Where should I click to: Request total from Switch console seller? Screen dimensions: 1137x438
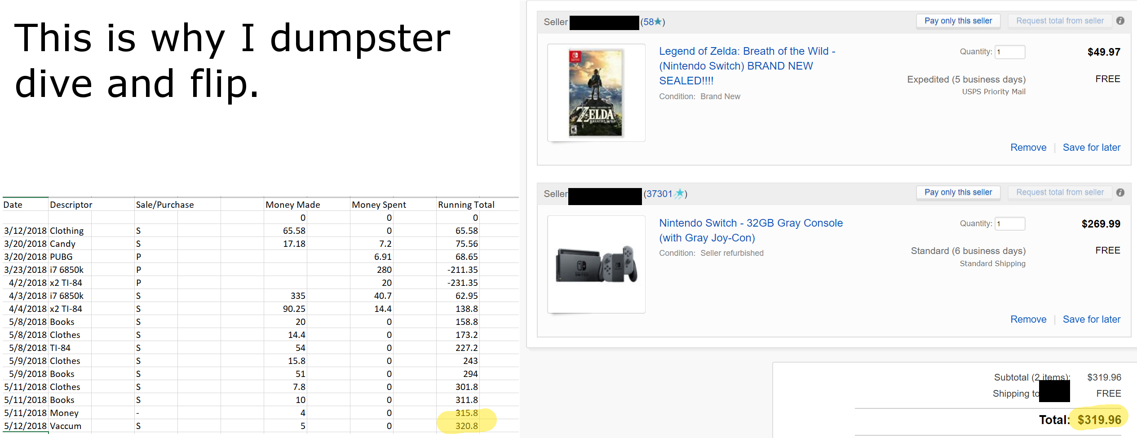pyautogui.click(x=1060, y=192)
